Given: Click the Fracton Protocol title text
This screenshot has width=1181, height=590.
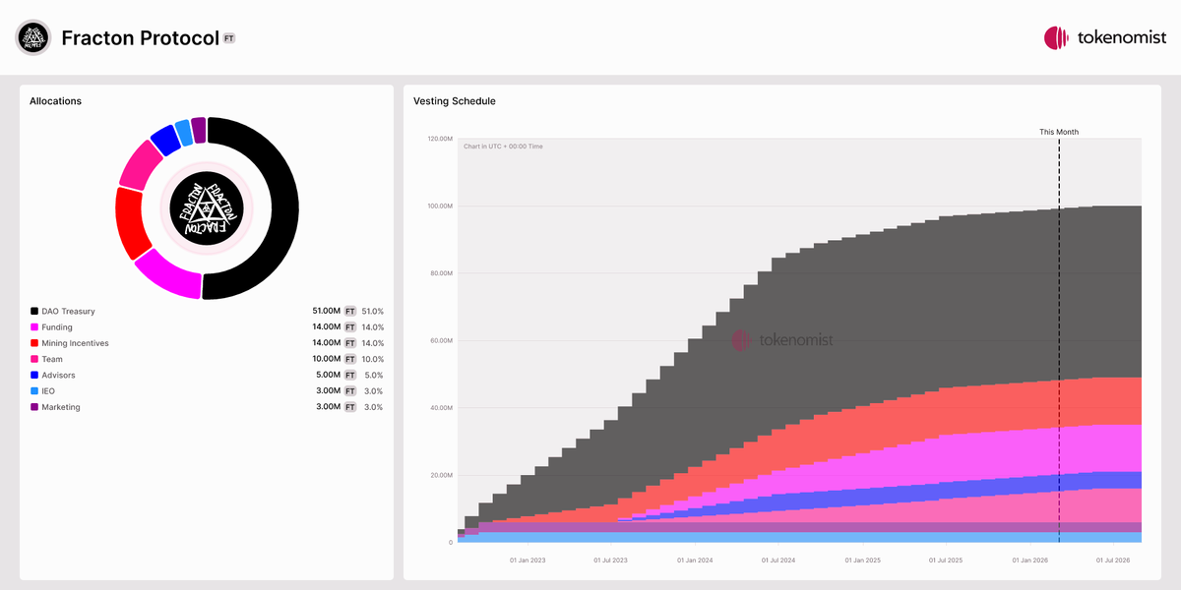Looking at the screenshot, I should (x=140, y=38).
